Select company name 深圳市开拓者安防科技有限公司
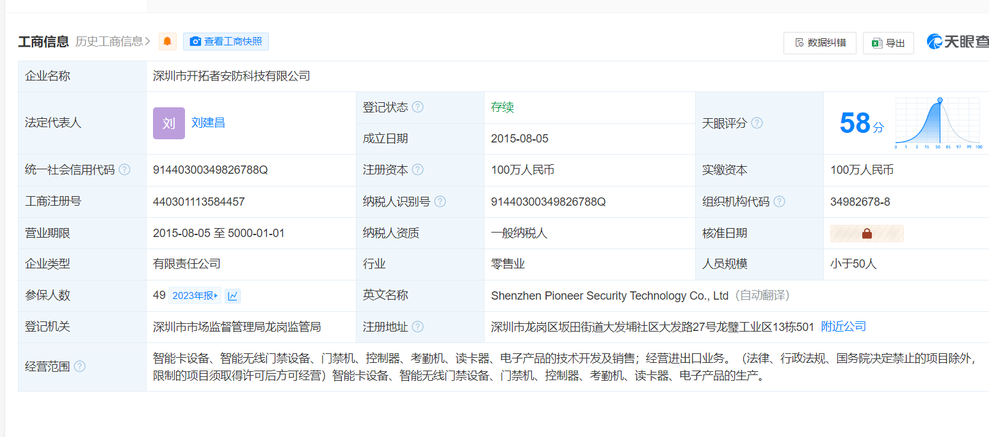Image resolution: width=989 pixels, height=437 pixels. [231, 76]
